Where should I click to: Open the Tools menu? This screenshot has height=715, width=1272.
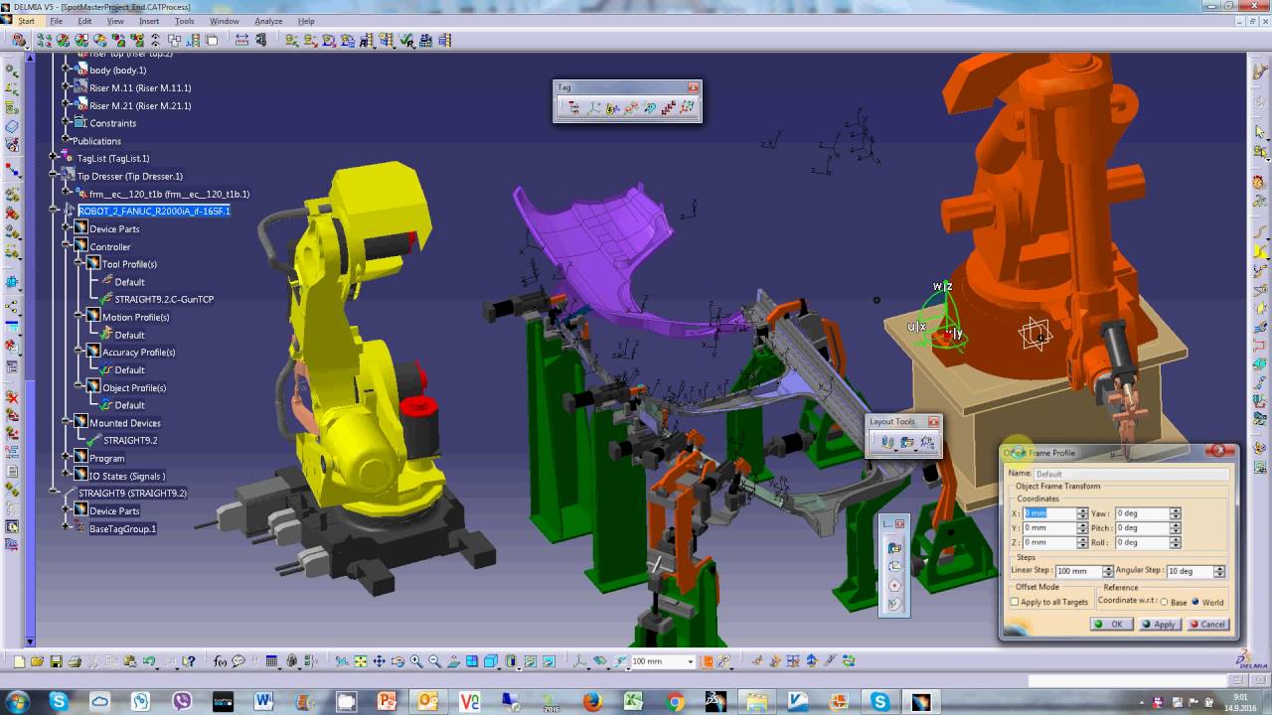(185, 21)
